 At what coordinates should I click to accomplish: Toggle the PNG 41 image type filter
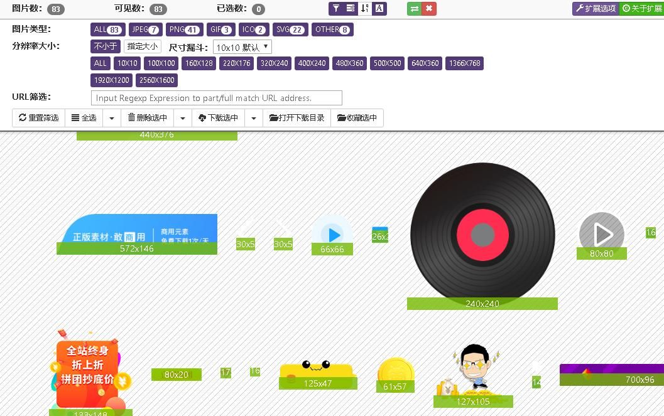pyautogui.click(x=184, y=29)
